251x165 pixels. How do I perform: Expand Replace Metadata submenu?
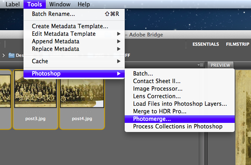(x=74, y=49)
